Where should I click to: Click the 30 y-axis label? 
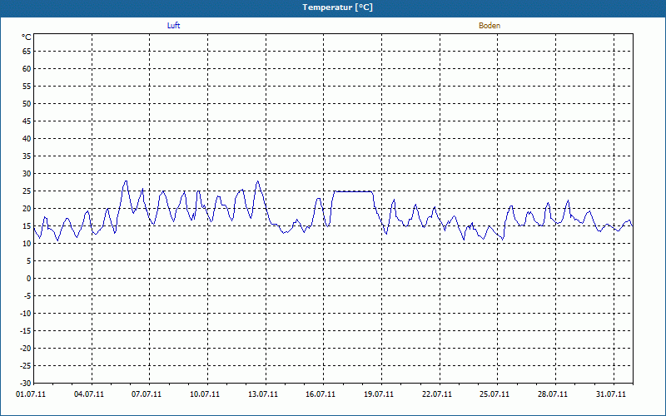click(x=27, y=174)
